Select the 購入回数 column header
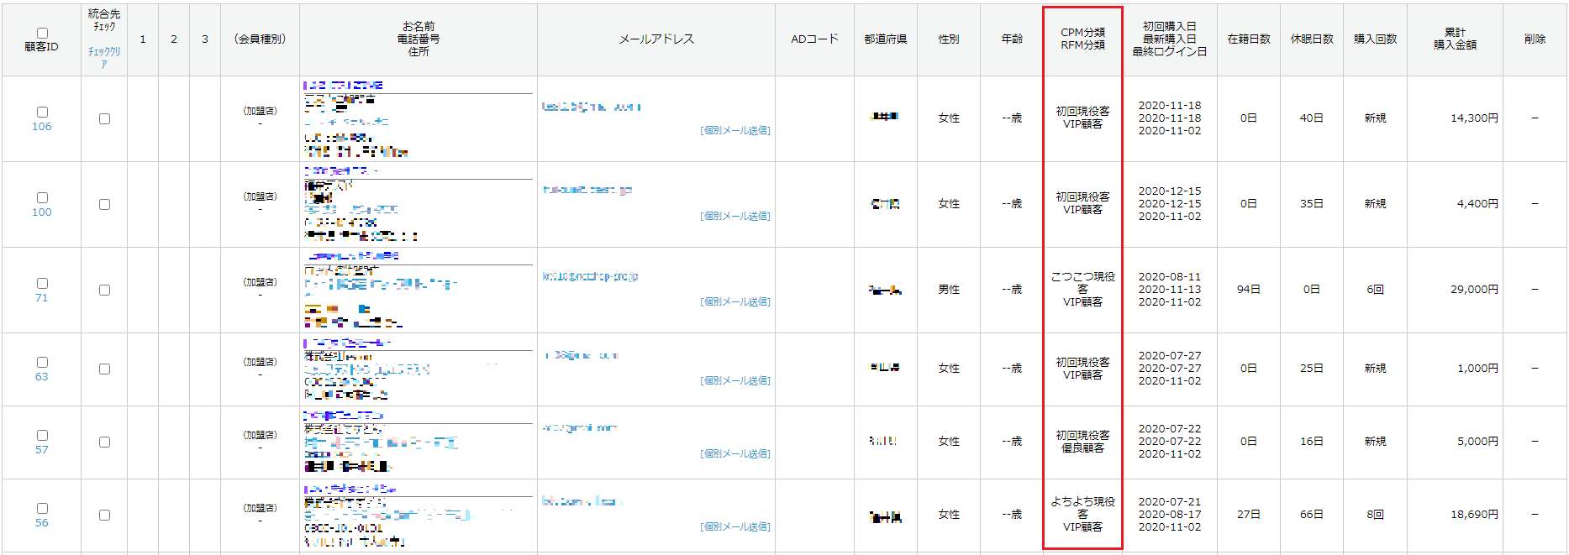 (1375, 39)
